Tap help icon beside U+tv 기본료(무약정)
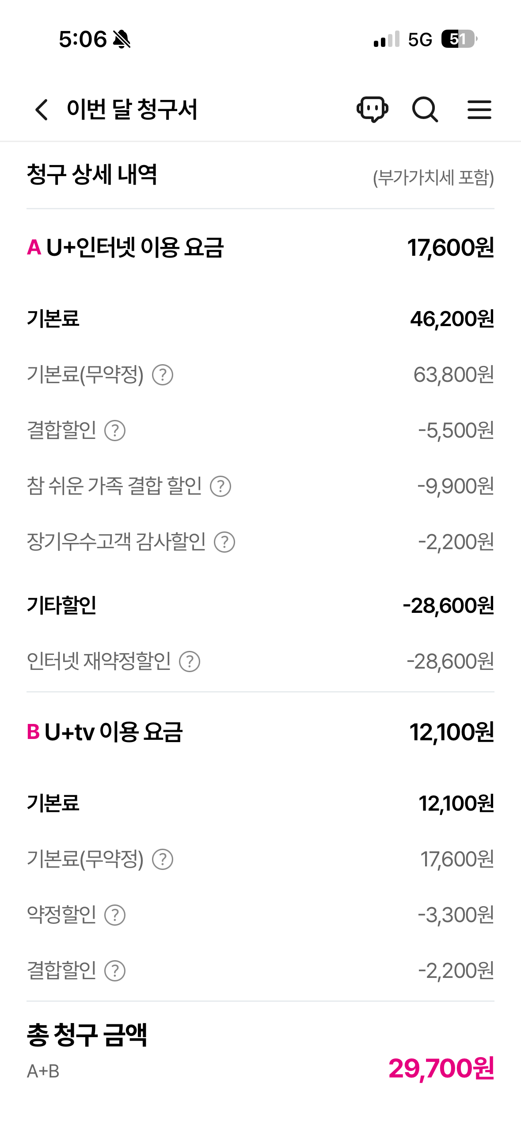 (163, 859)
